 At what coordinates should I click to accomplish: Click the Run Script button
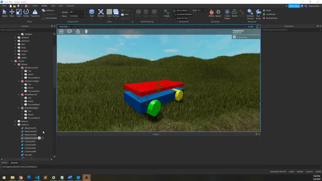tap(258, 14)
